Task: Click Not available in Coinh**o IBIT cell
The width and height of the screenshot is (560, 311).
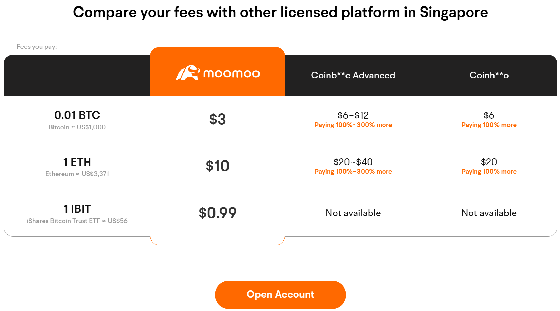Action: tap(489, 213)
